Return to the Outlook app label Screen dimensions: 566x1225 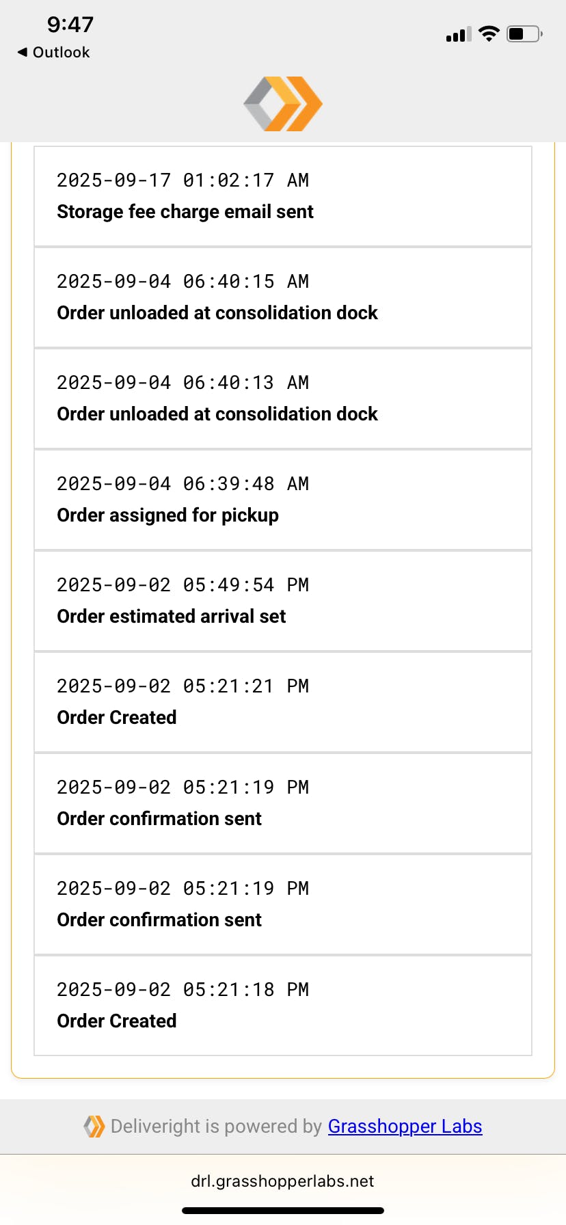point(61,53)
